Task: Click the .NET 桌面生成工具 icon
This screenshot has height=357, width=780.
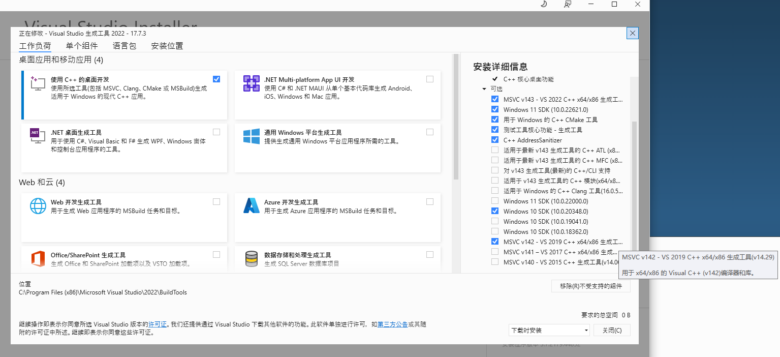Action: [x=38, y=136]
